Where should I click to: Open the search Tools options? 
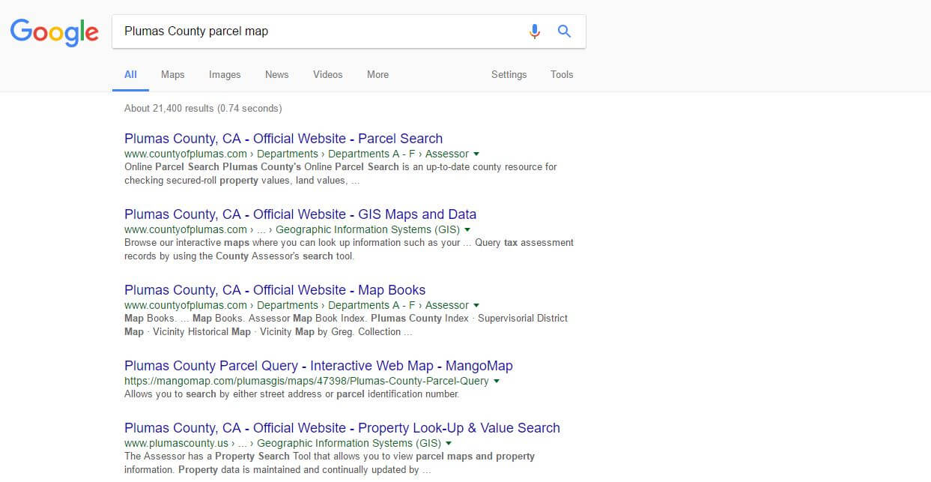pyautogui.click(x=562, y=74)
